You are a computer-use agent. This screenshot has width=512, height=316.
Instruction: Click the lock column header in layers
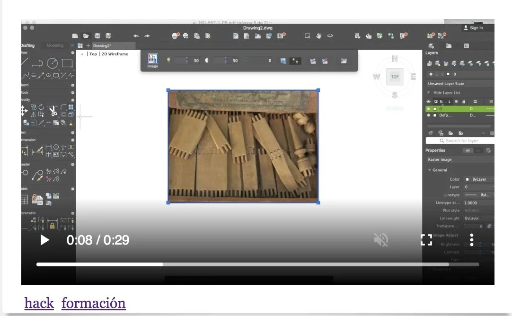click(464, 102)
